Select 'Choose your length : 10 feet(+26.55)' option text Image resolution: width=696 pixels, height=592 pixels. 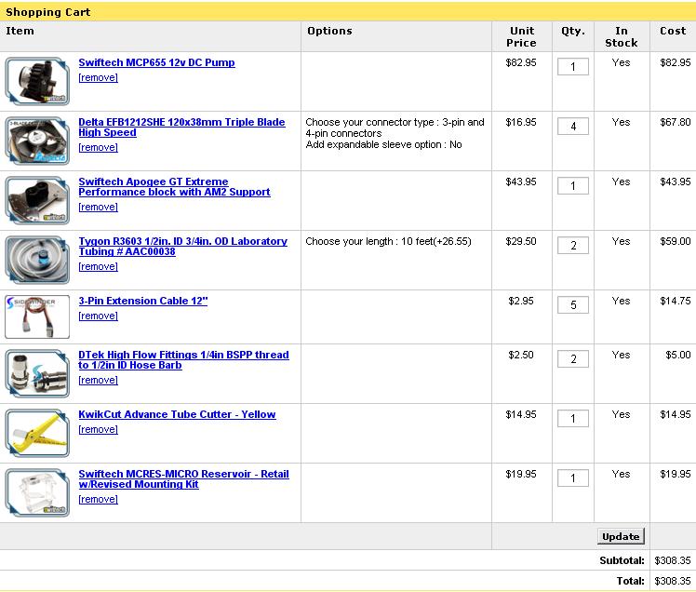point(388,241)
